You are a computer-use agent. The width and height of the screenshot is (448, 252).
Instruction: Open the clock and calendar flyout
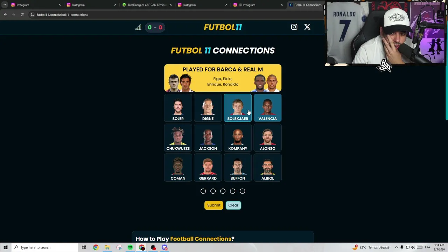click(x=439, y=247)
